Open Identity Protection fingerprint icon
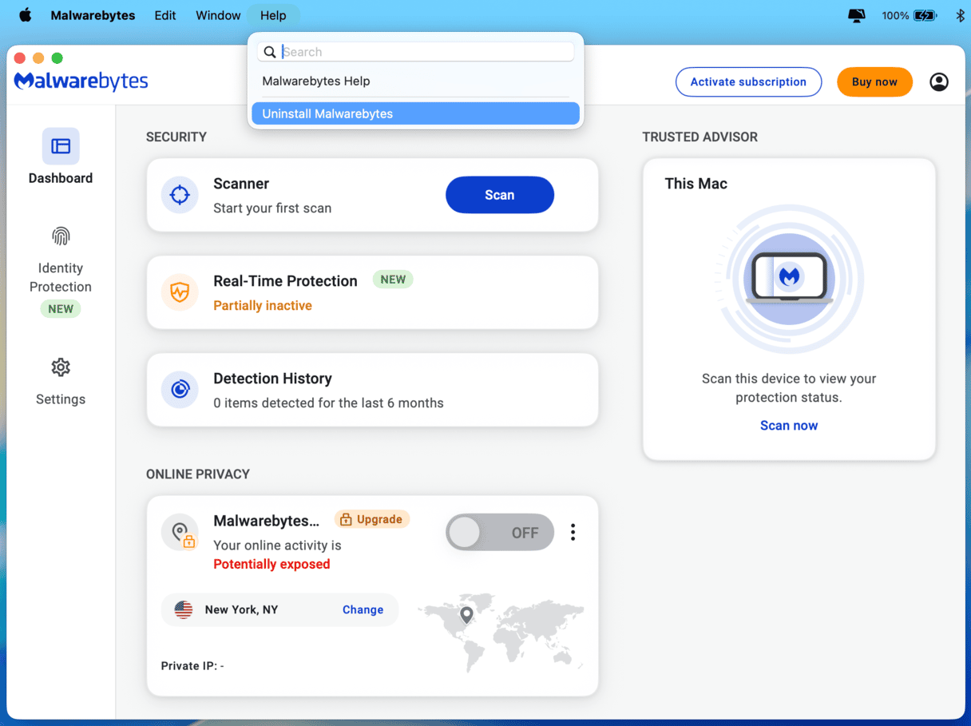The width and height of the screenshot is (971, 726). tap(61, 236)
